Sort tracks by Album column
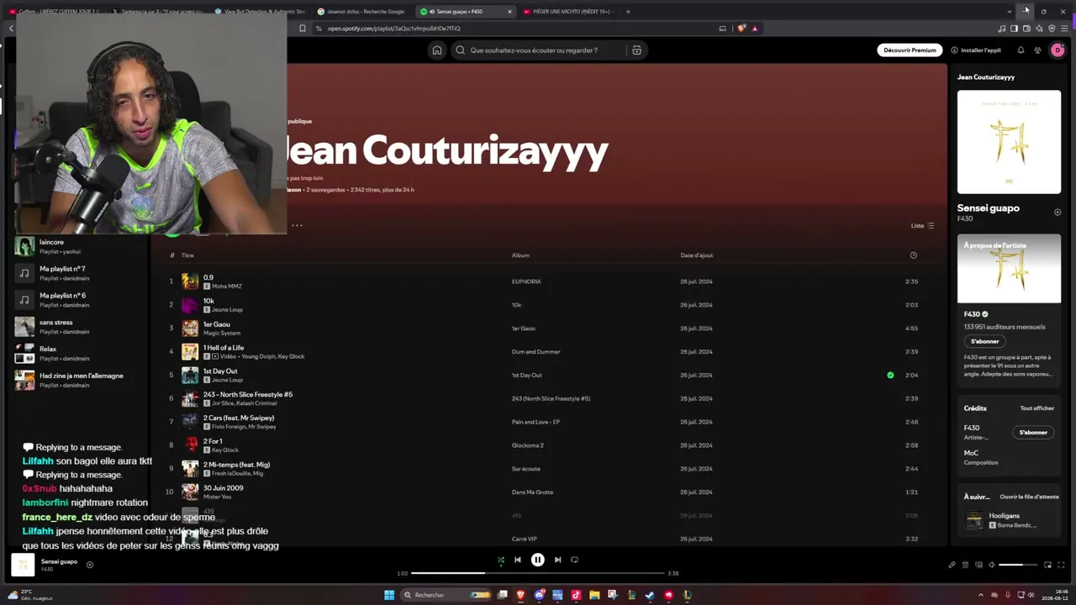 pos(520,255)
